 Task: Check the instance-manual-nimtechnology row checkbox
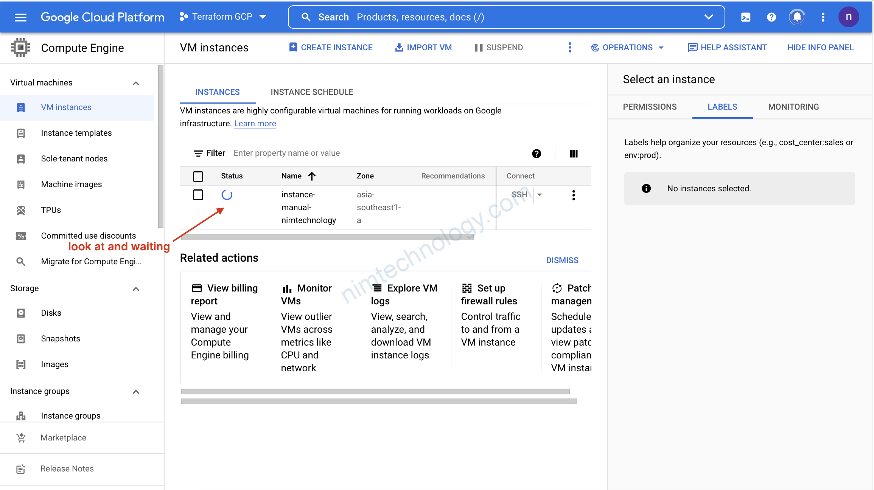[198, 195]
